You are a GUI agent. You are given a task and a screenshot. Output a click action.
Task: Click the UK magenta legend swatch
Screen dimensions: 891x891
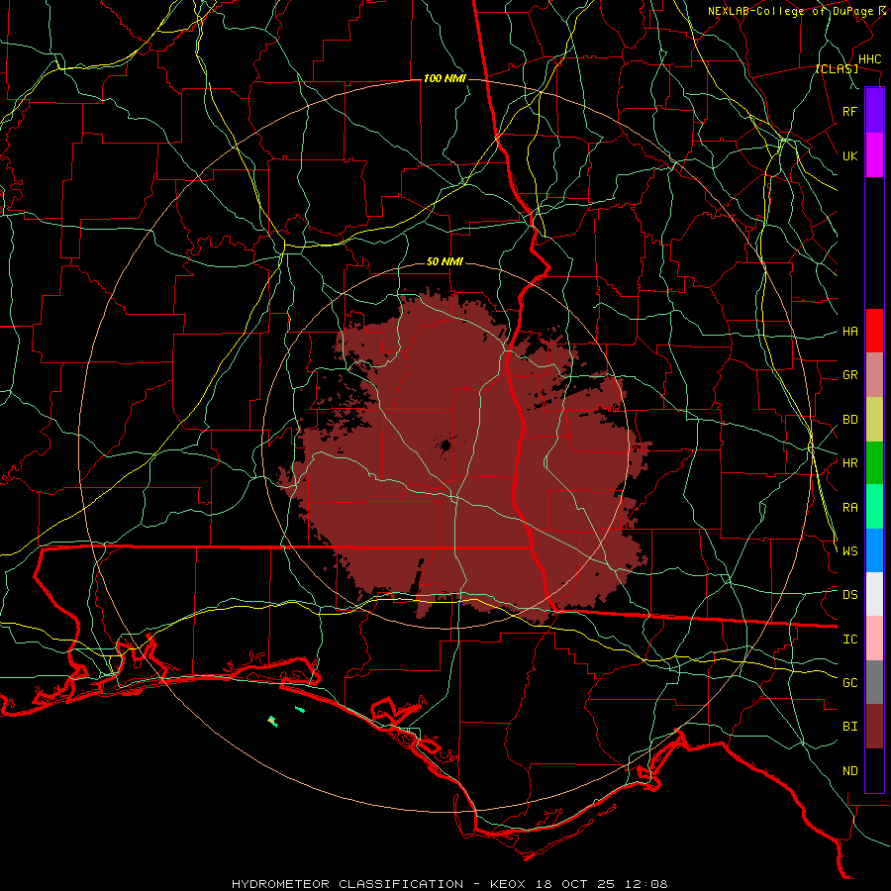point(874,155)
